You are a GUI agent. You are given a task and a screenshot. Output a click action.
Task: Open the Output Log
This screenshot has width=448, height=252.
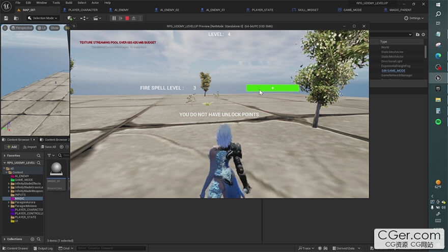(x=43, y=248)
